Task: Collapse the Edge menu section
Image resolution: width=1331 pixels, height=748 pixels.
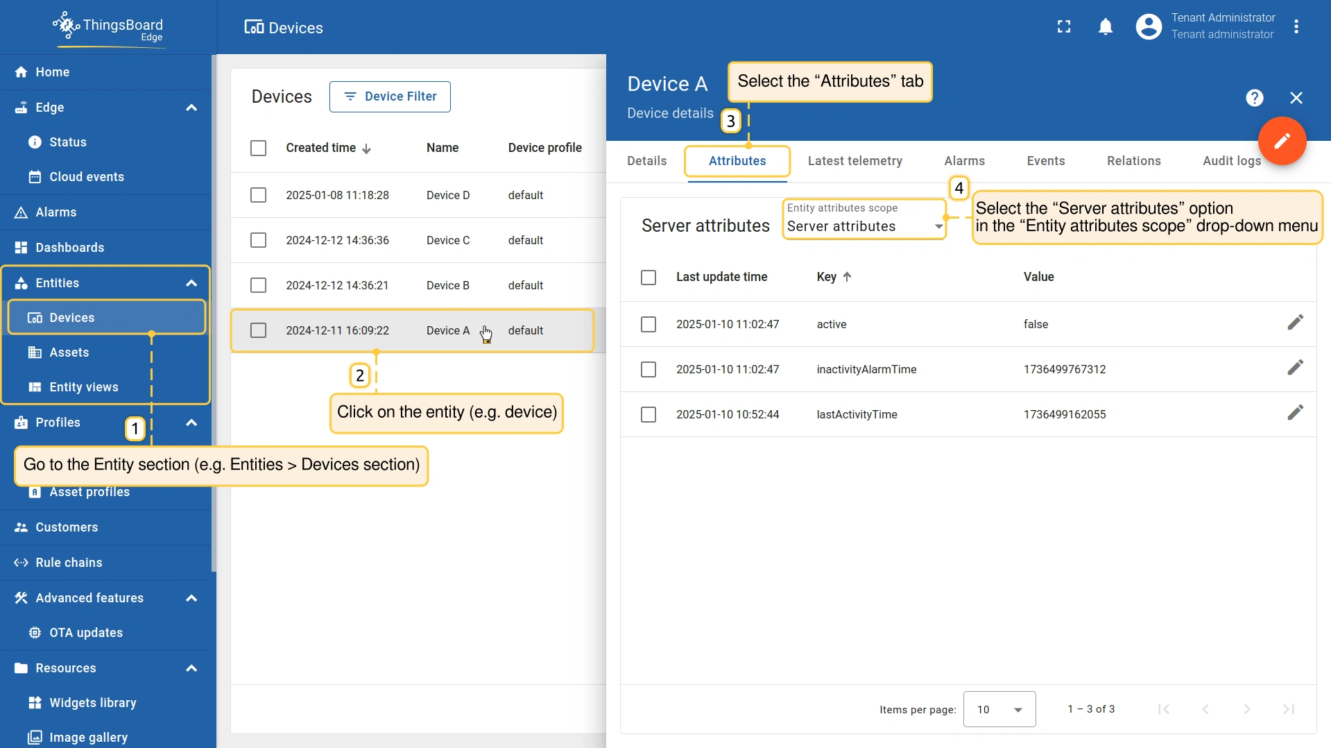Action: click(191, 108)
